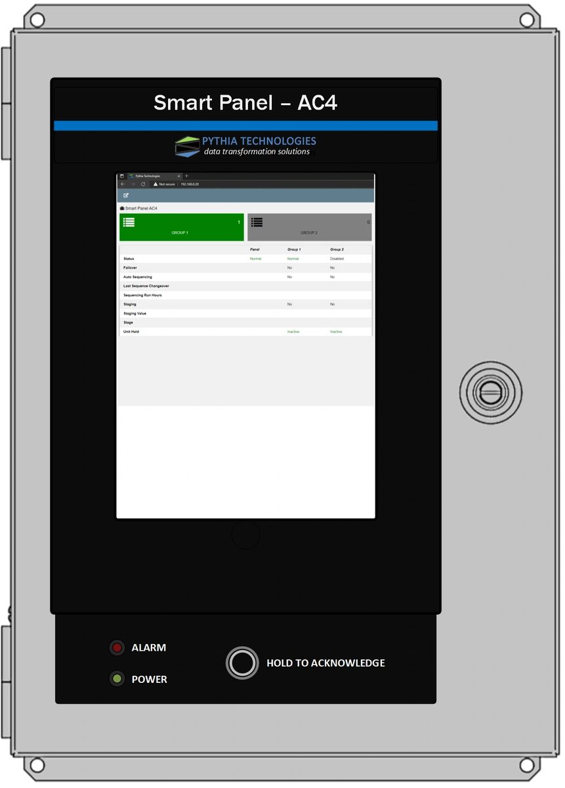Click the Pythia Technologies favicon on the tab

coord(131,176)
